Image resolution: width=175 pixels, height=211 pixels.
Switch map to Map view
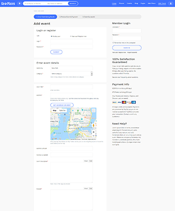coord(54,110)
